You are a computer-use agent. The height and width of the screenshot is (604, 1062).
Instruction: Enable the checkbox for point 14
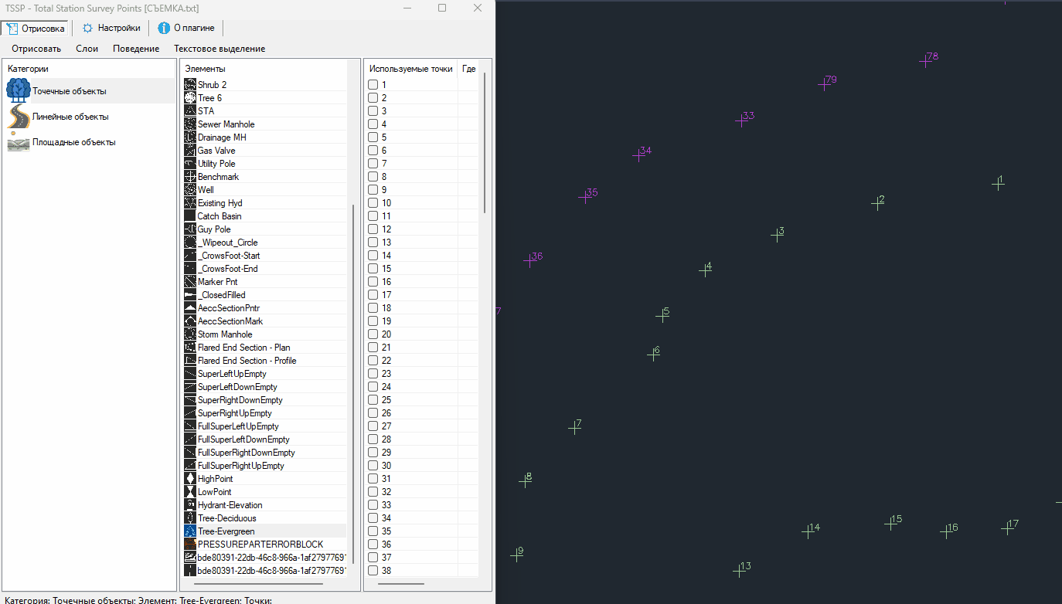pos(373,256)
